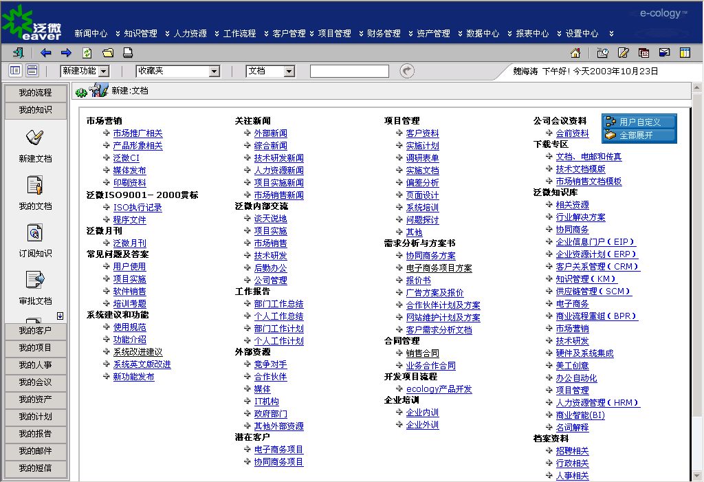This screenshot has width=704, height=482.
Task: Open the 我的流程 sidebar section
Action: 36,93
